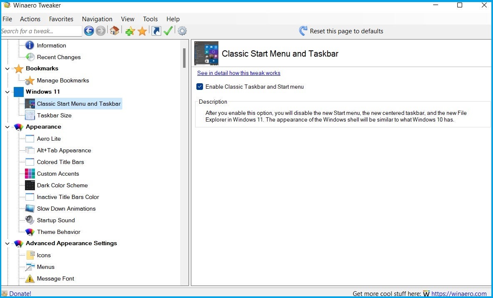493x298 pixels.
Task: Select the 'Manage Bookmarks' label
Action: [63, 80]
